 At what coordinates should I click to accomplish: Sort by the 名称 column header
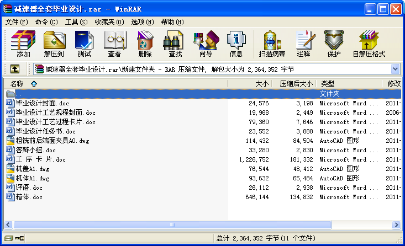pos(115,83)
